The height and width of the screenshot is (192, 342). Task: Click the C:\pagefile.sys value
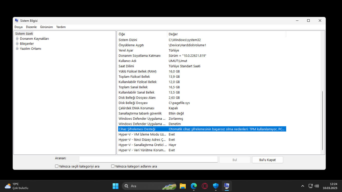click(179, 103)
